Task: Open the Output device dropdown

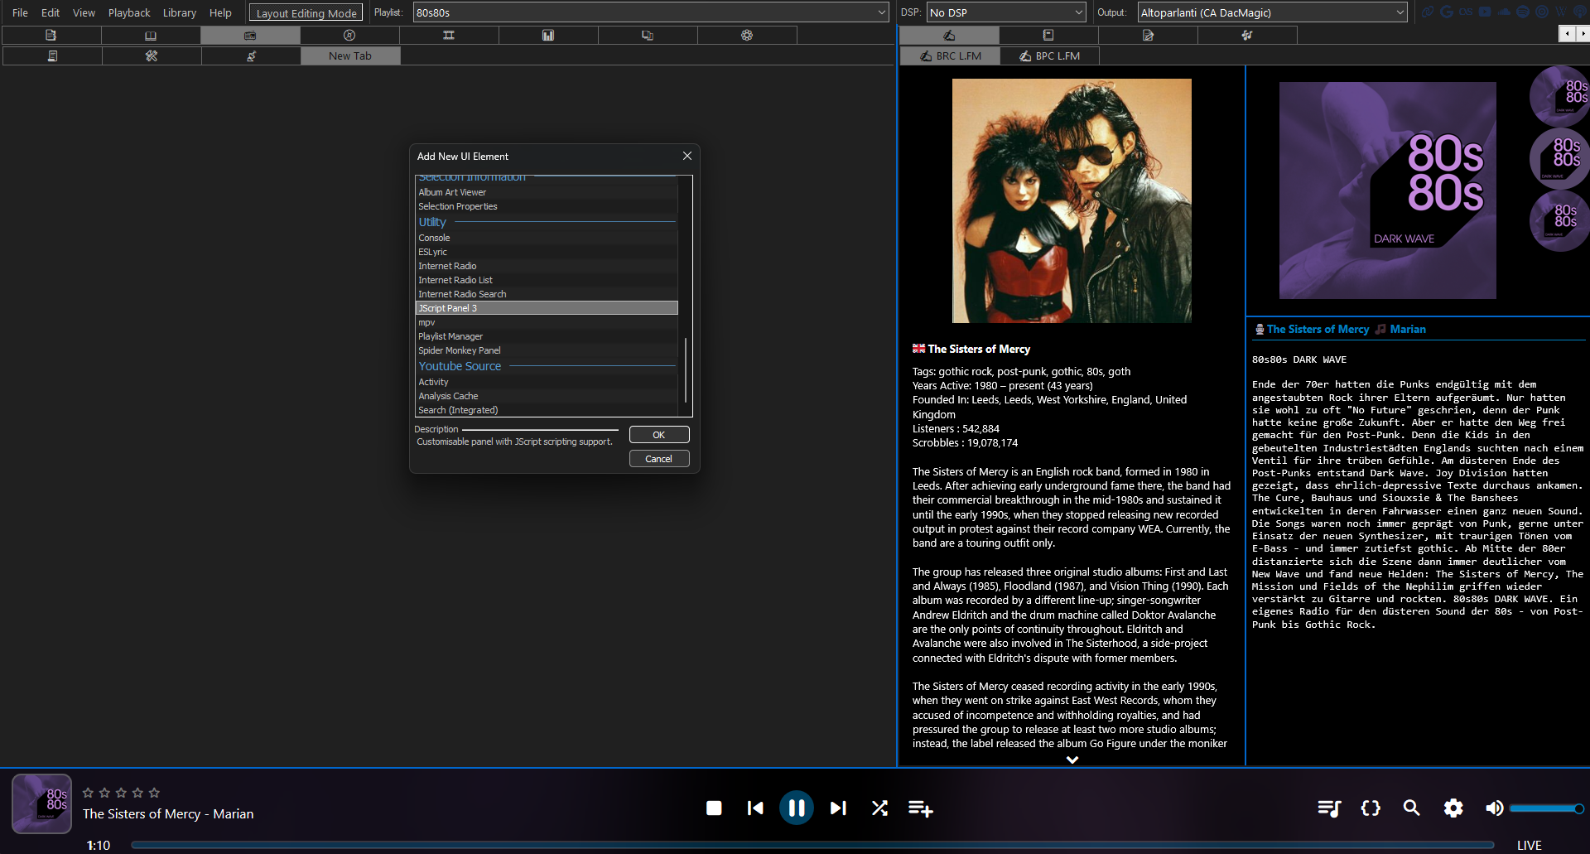Action: click(1272, 12)
